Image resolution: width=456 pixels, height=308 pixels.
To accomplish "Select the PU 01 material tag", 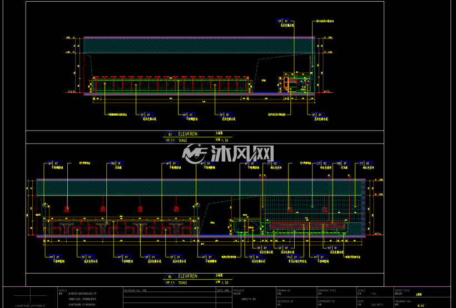I will pyautogui.click(x=293, y=257).
